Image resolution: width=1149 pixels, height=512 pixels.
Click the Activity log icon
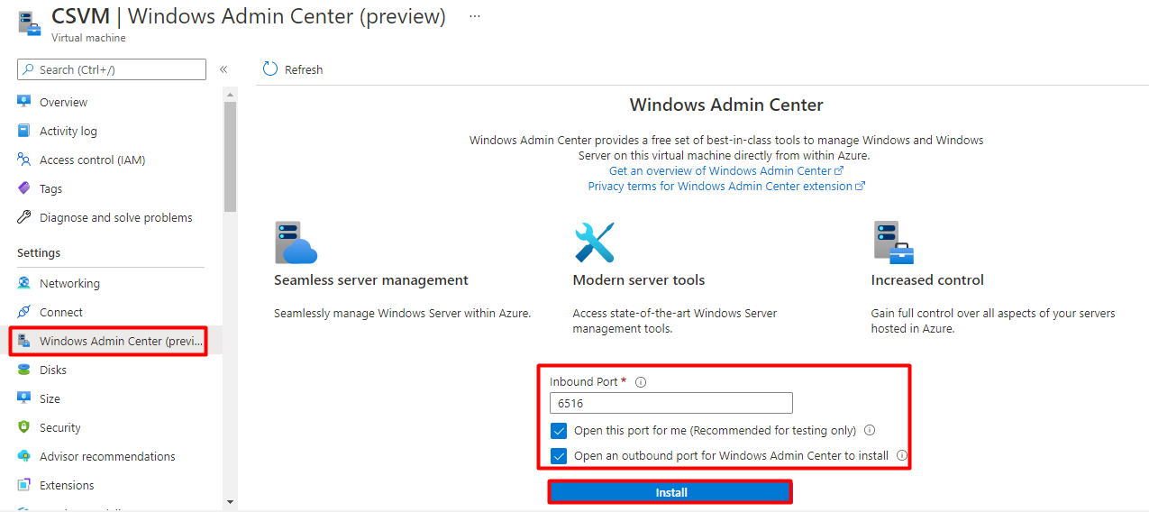tap(24, 131)
